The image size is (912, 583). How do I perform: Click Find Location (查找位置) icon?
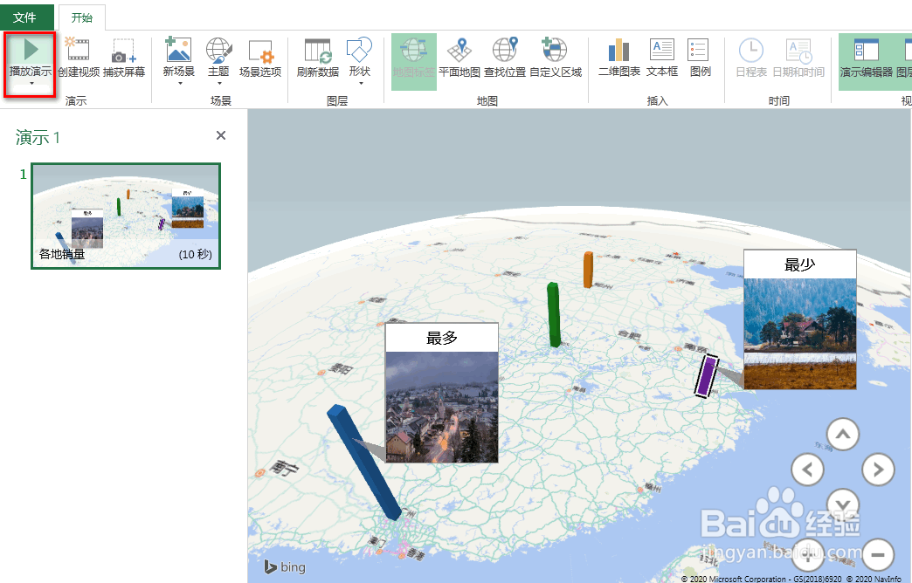click(504, 50)
